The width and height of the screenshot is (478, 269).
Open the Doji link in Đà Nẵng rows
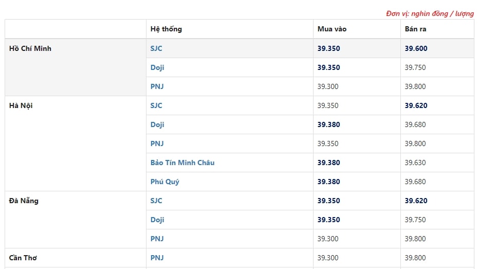(157, 220)
